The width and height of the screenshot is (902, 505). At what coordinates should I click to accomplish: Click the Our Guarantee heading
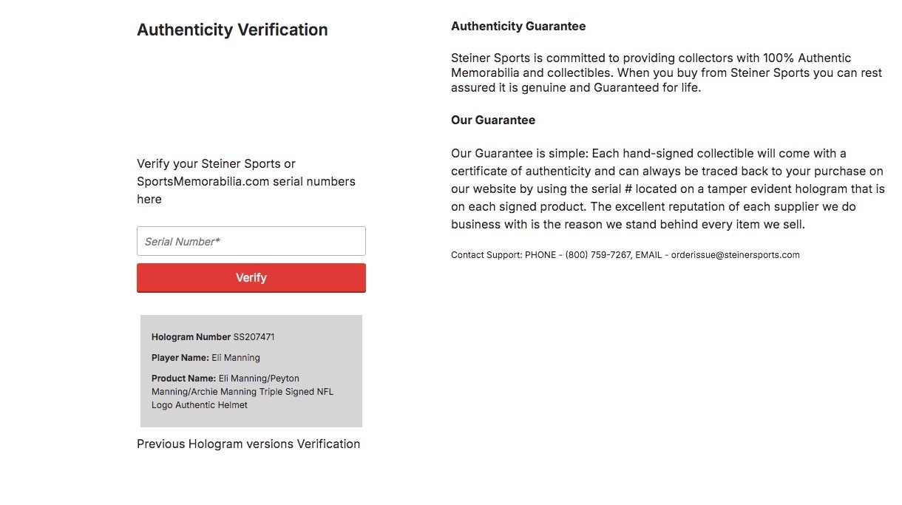(x=492, y=120)
